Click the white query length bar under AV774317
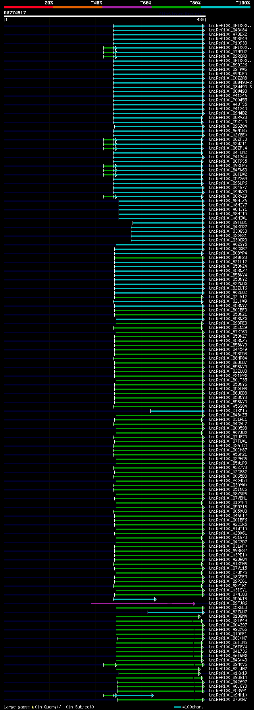The width and height of the screenshot is (254, 710). (x=104, y=16)
